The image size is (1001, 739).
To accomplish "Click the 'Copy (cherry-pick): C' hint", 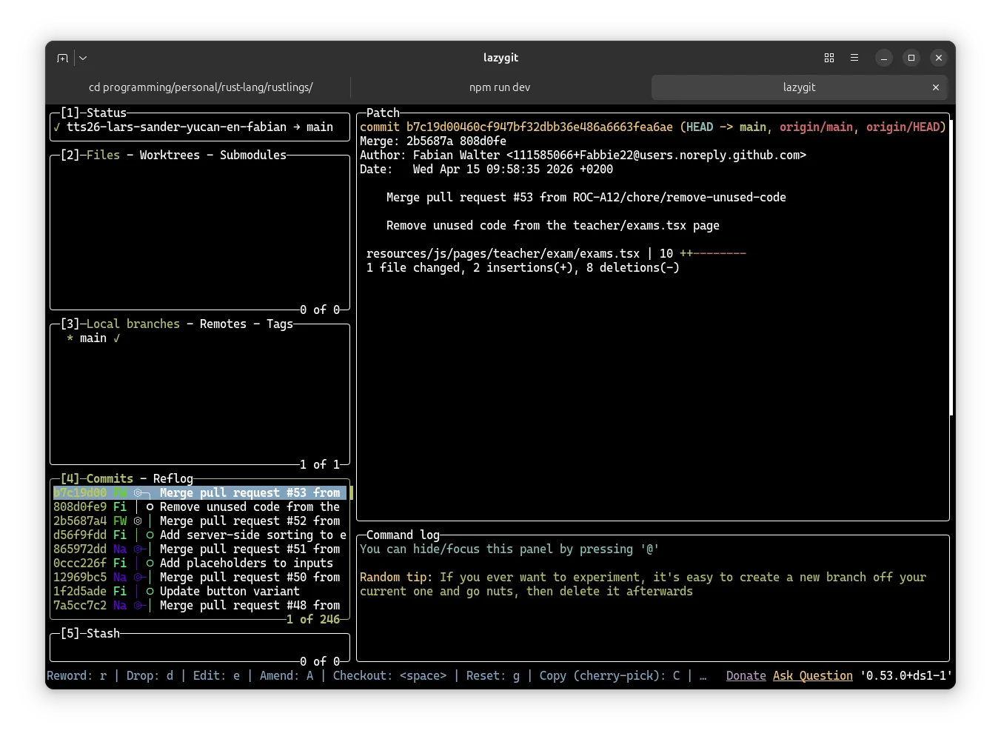I will click(x=609, y=676).
